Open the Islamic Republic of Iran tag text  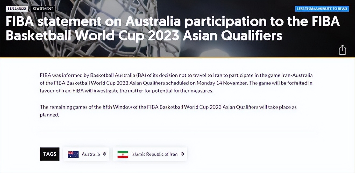point(154,154)
